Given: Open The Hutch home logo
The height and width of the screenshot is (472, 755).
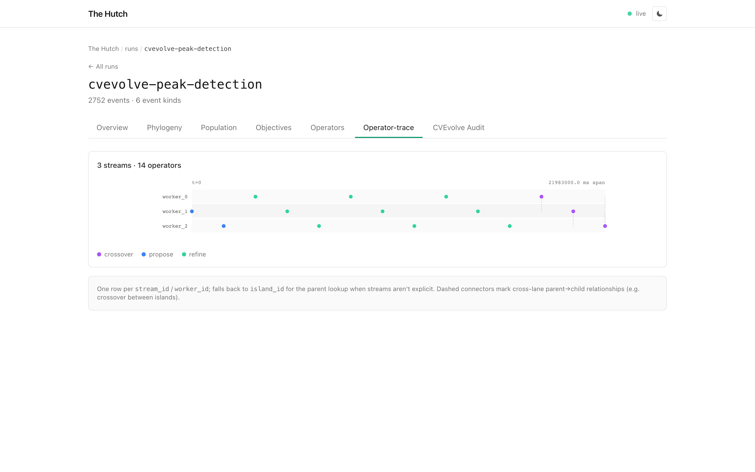Looking at the screenshot, I should [108, 14].
